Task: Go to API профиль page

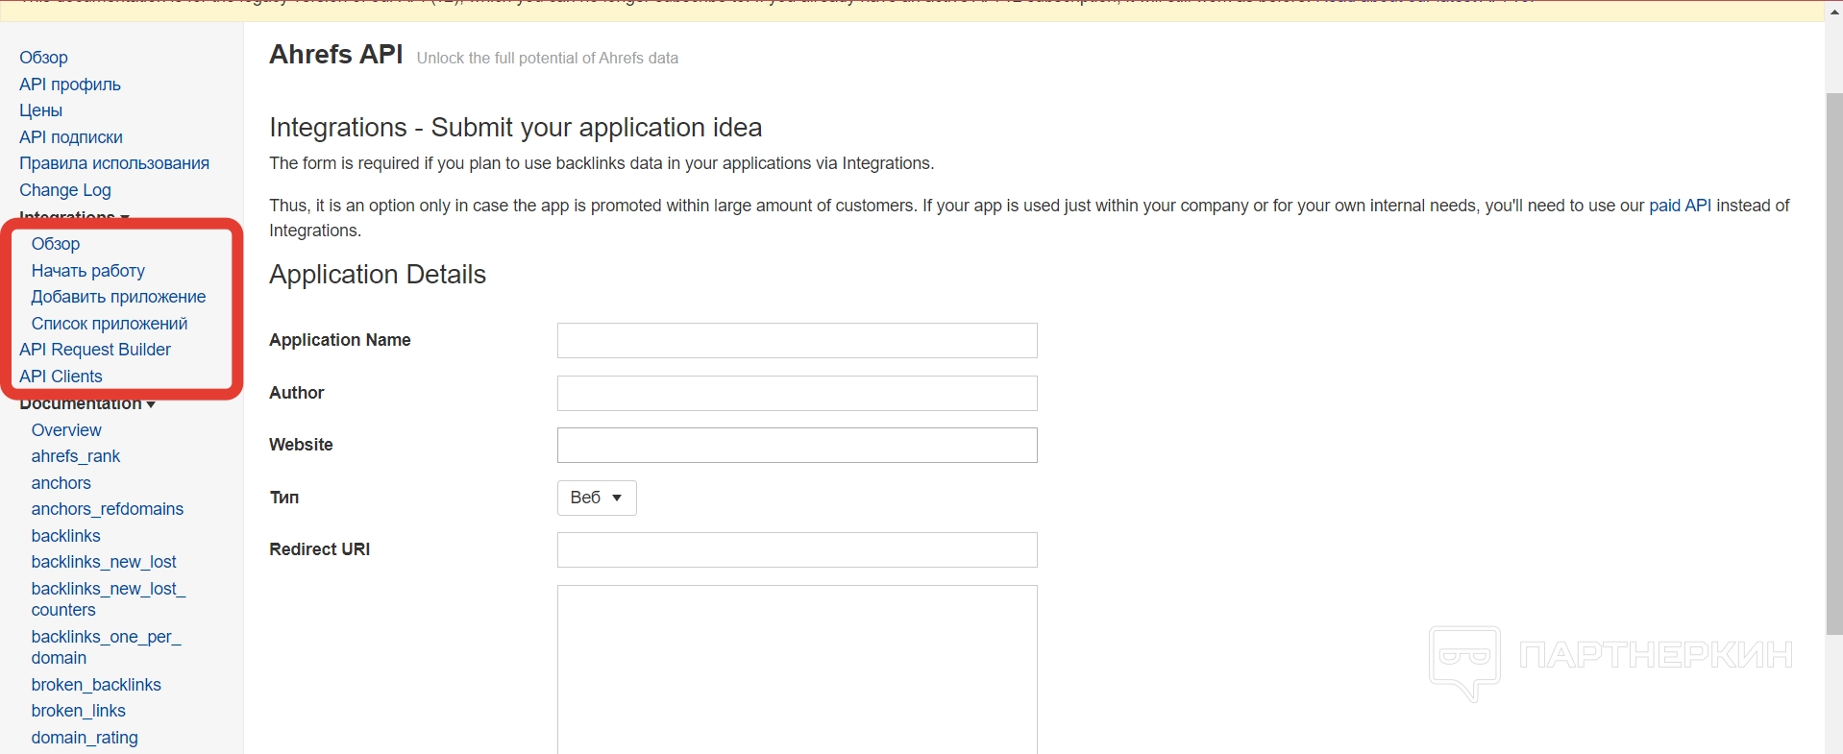Action: 70,85
